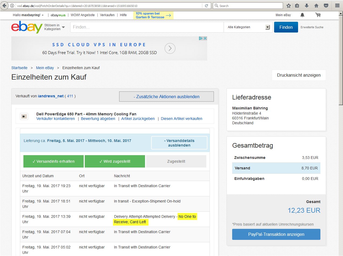This screenshot has height=256, width=343.
Task: Click Verkäufer kontaktieren link
Action: (55, 119)
